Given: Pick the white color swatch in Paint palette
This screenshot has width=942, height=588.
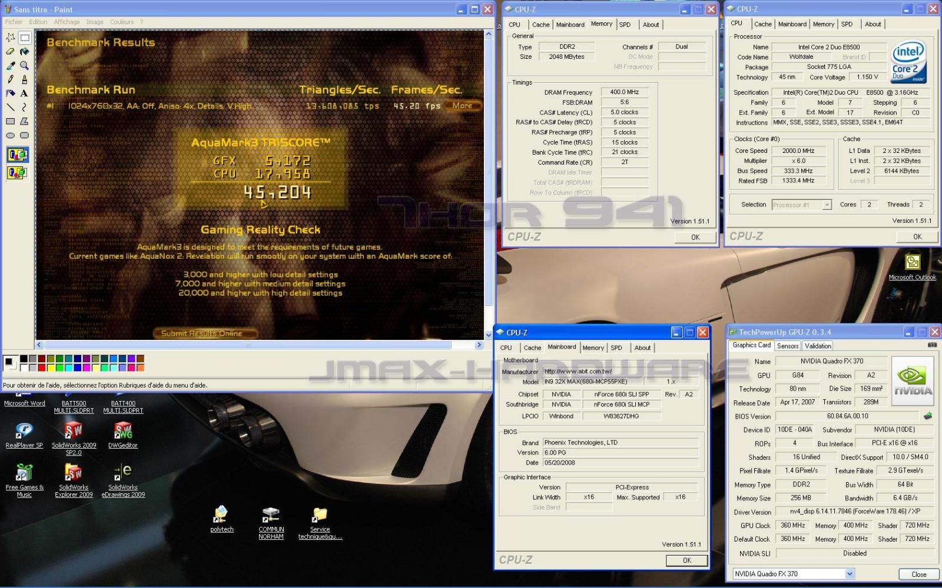Looking at the screenshot, I should (24, 367).
